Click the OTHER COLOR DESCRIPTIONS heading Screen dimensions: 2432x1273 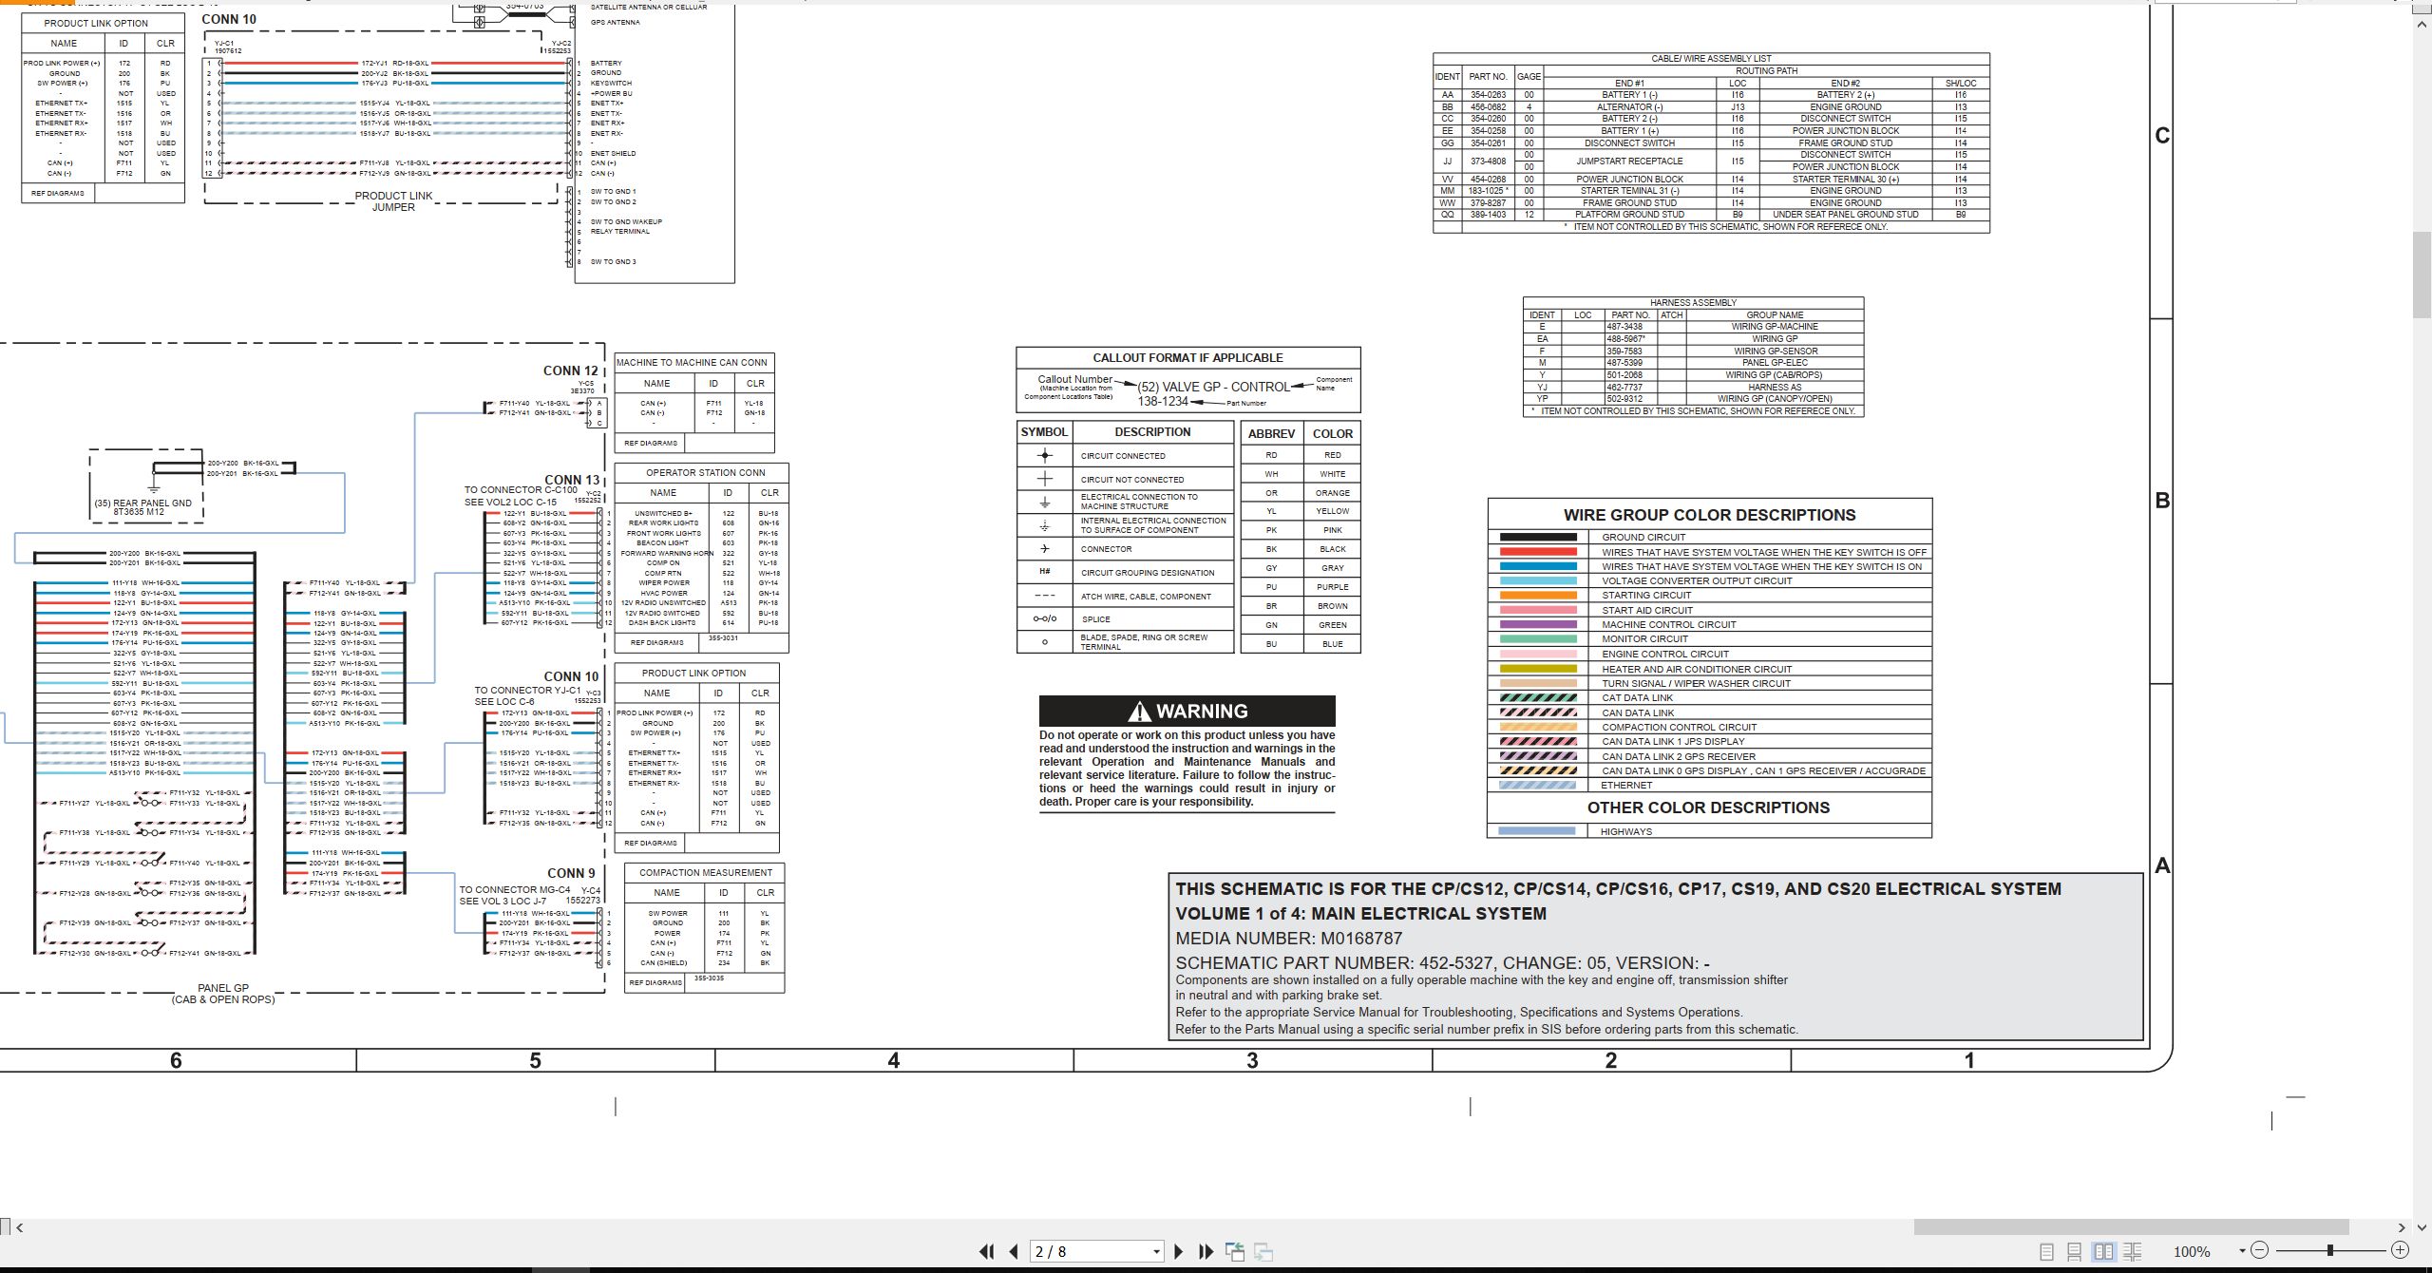pos(1708,807)
